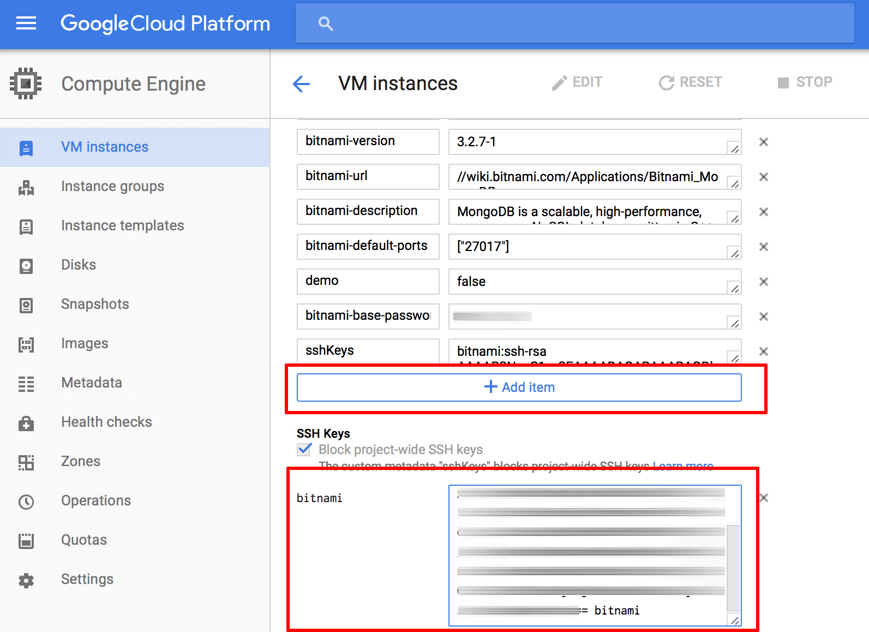
Task: Delete the bitnami SSH key entry
Action: click(764, 498)
